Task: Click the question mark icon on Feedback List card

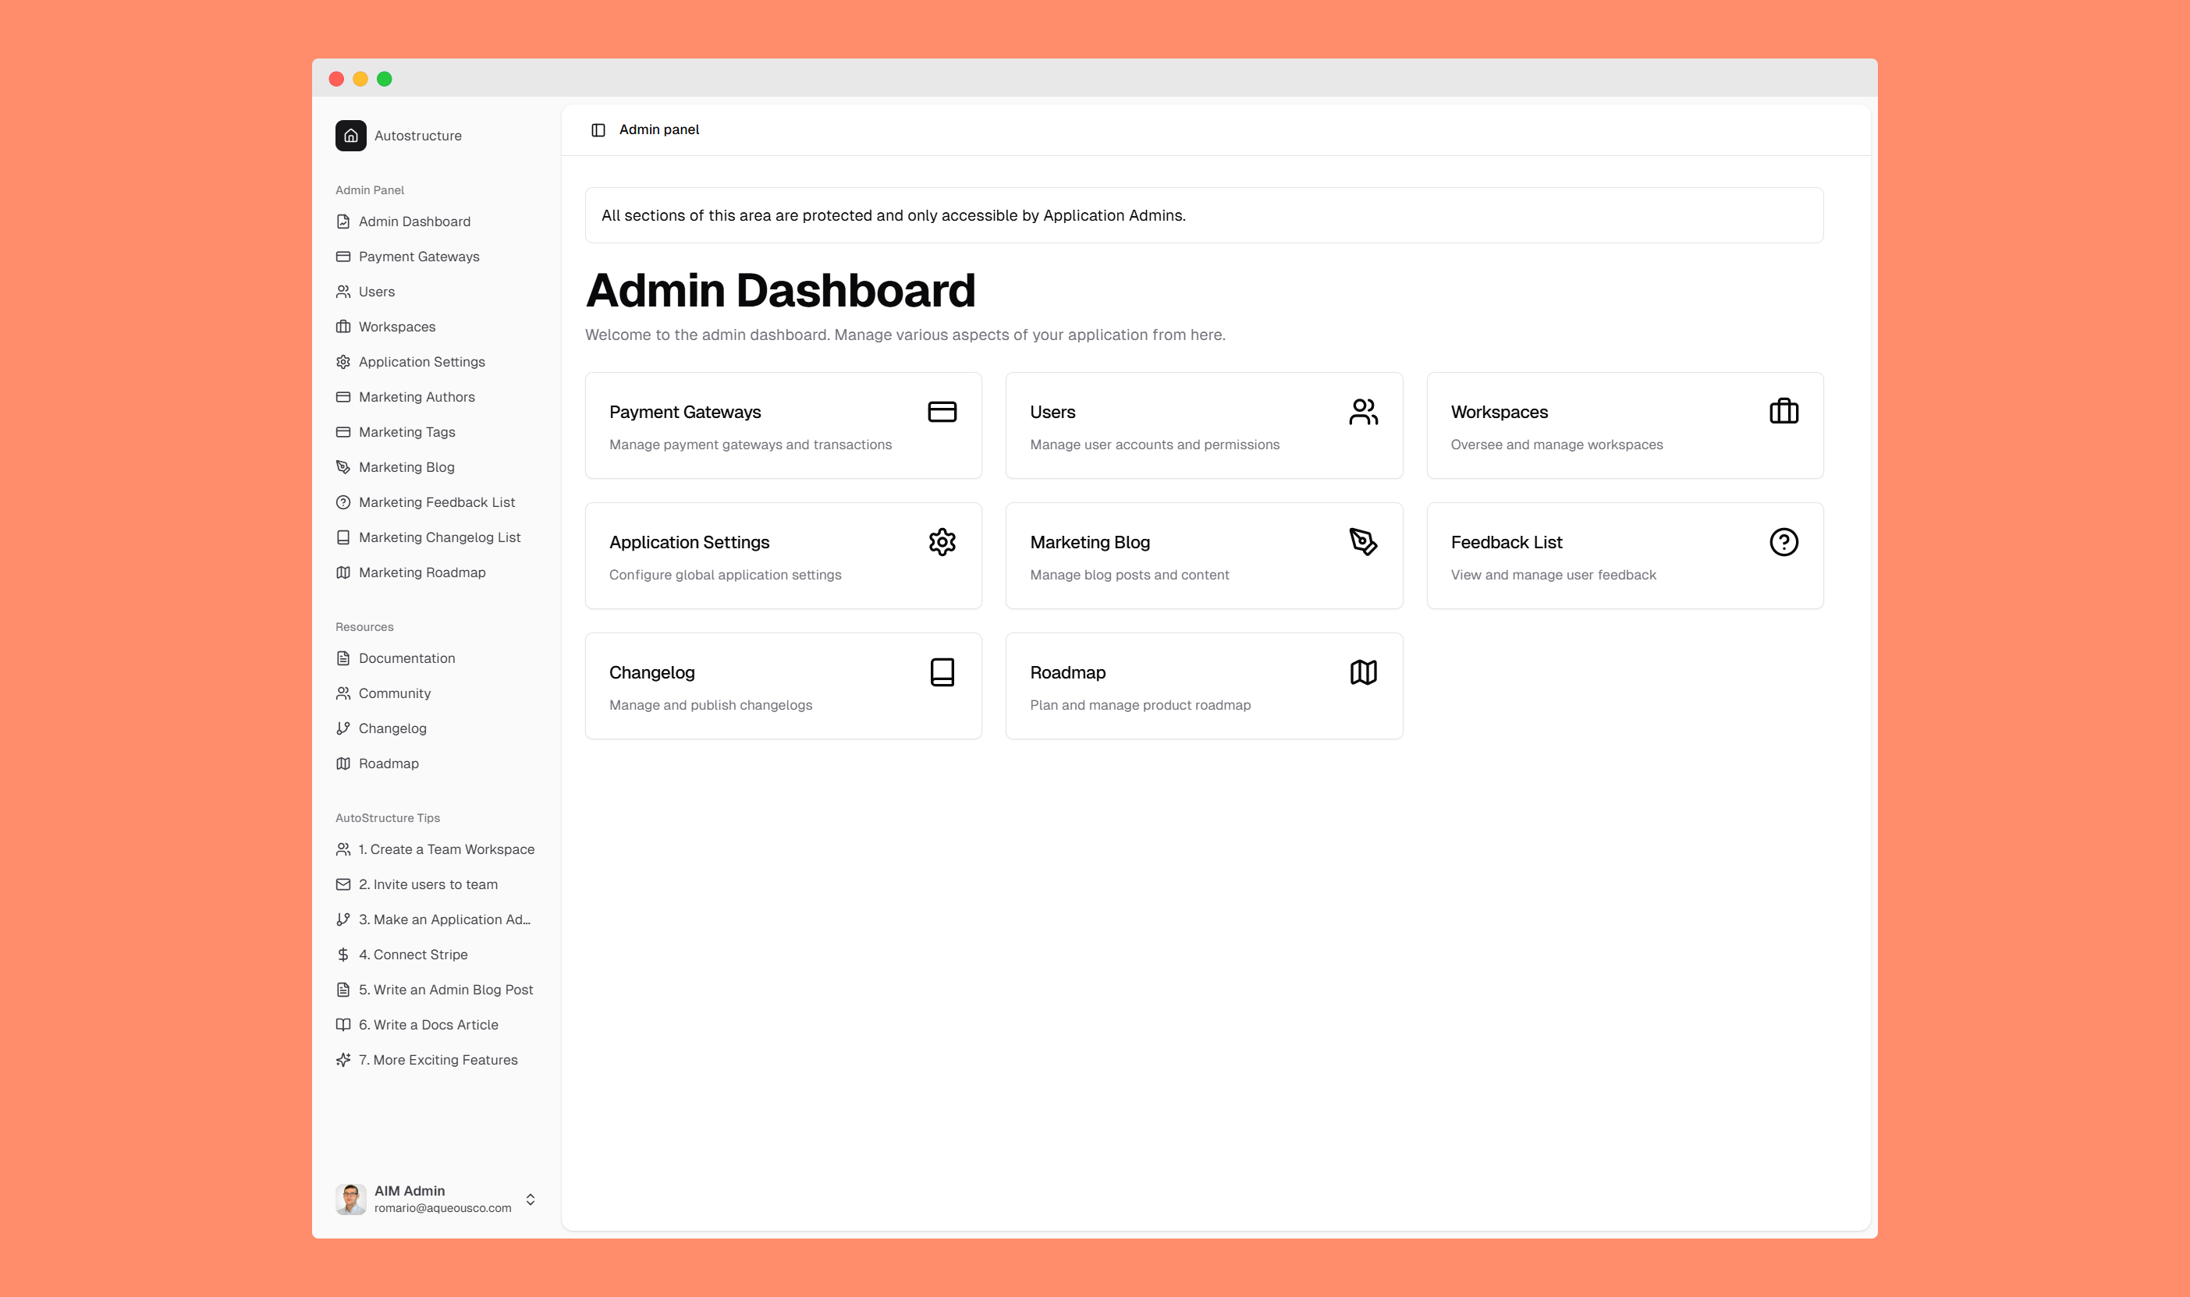Action: [x=1784, y=542]
